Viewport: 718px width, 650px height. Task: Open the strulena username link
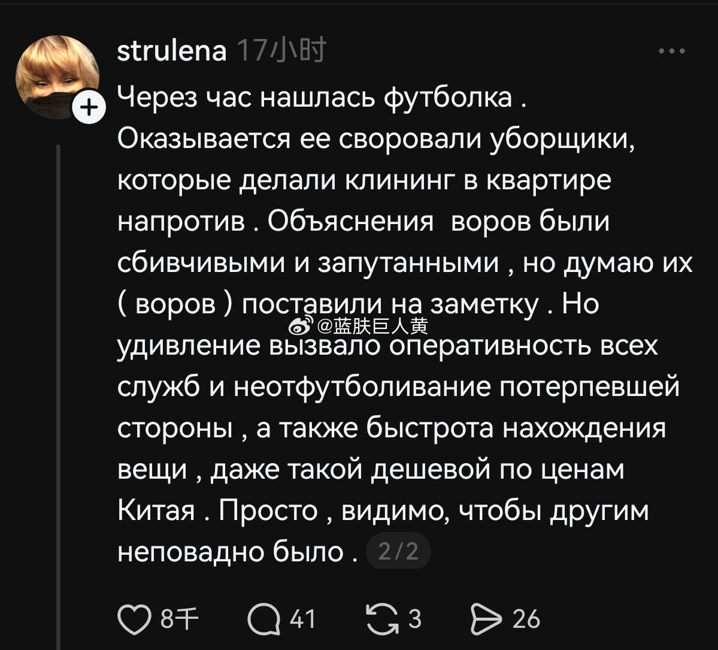(172, 52)
